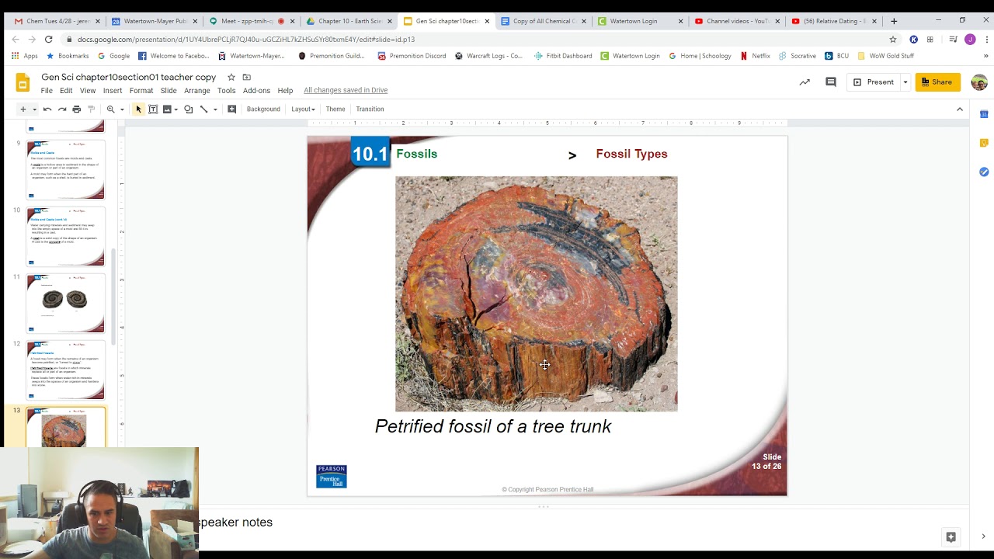Click the Background toolbar button
Image resolution: width=994 pixels, height=559 pixels.
click(263, 109)
